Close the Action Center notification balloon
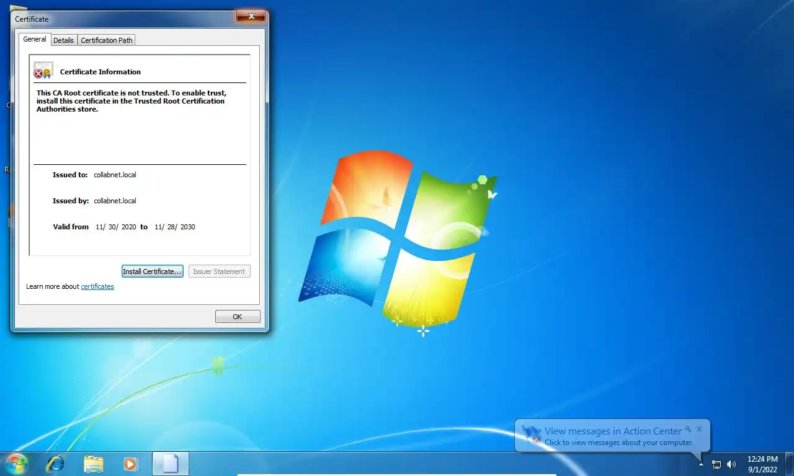This screenshot has height=476, width=794. coord(700,428)
